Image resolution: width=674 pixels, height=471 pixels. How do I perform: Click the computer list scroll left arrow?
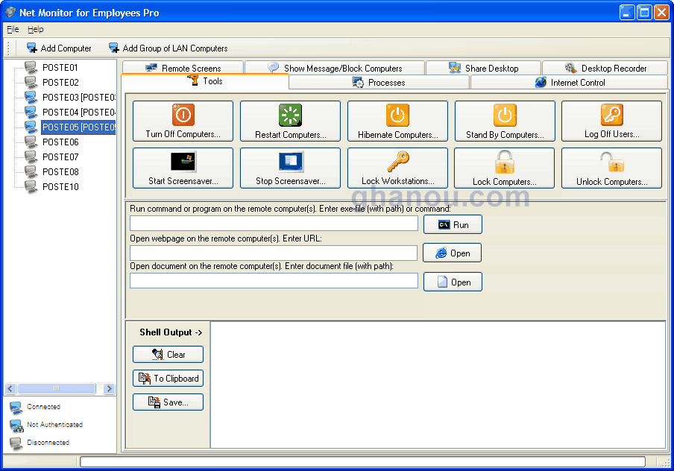(10, 388)
